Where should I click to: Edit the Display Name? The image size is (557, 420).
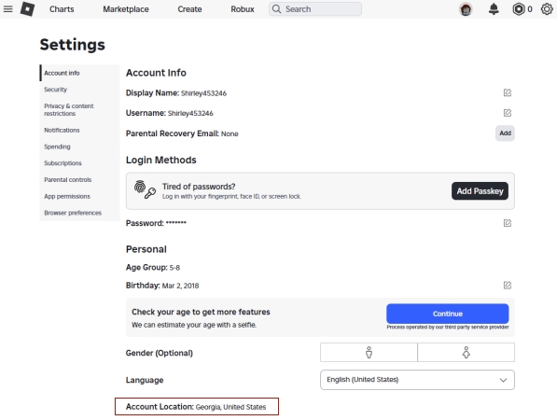[508, 92]
